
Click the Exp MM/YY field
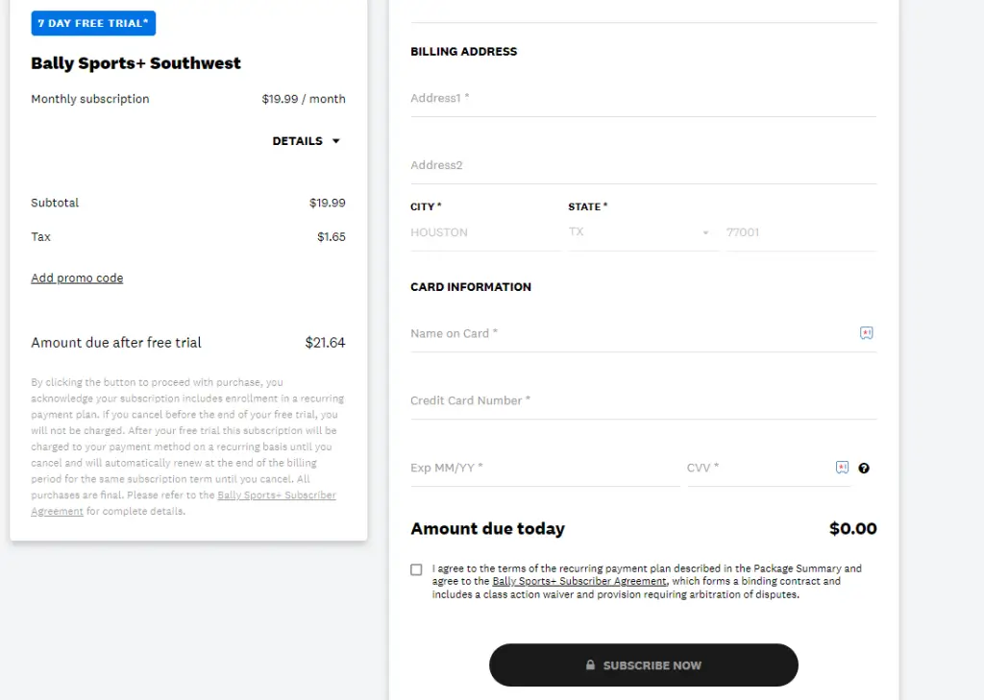(x=545, y=468)
